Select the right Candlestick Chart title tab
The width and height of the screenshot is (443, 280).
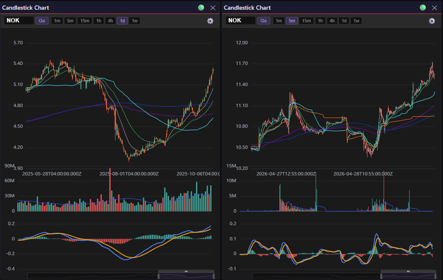point(247,8)
